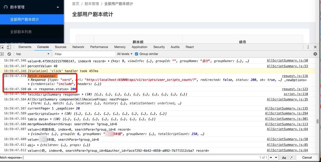Click the 剧本组 table column header

(x=138, y=42)
